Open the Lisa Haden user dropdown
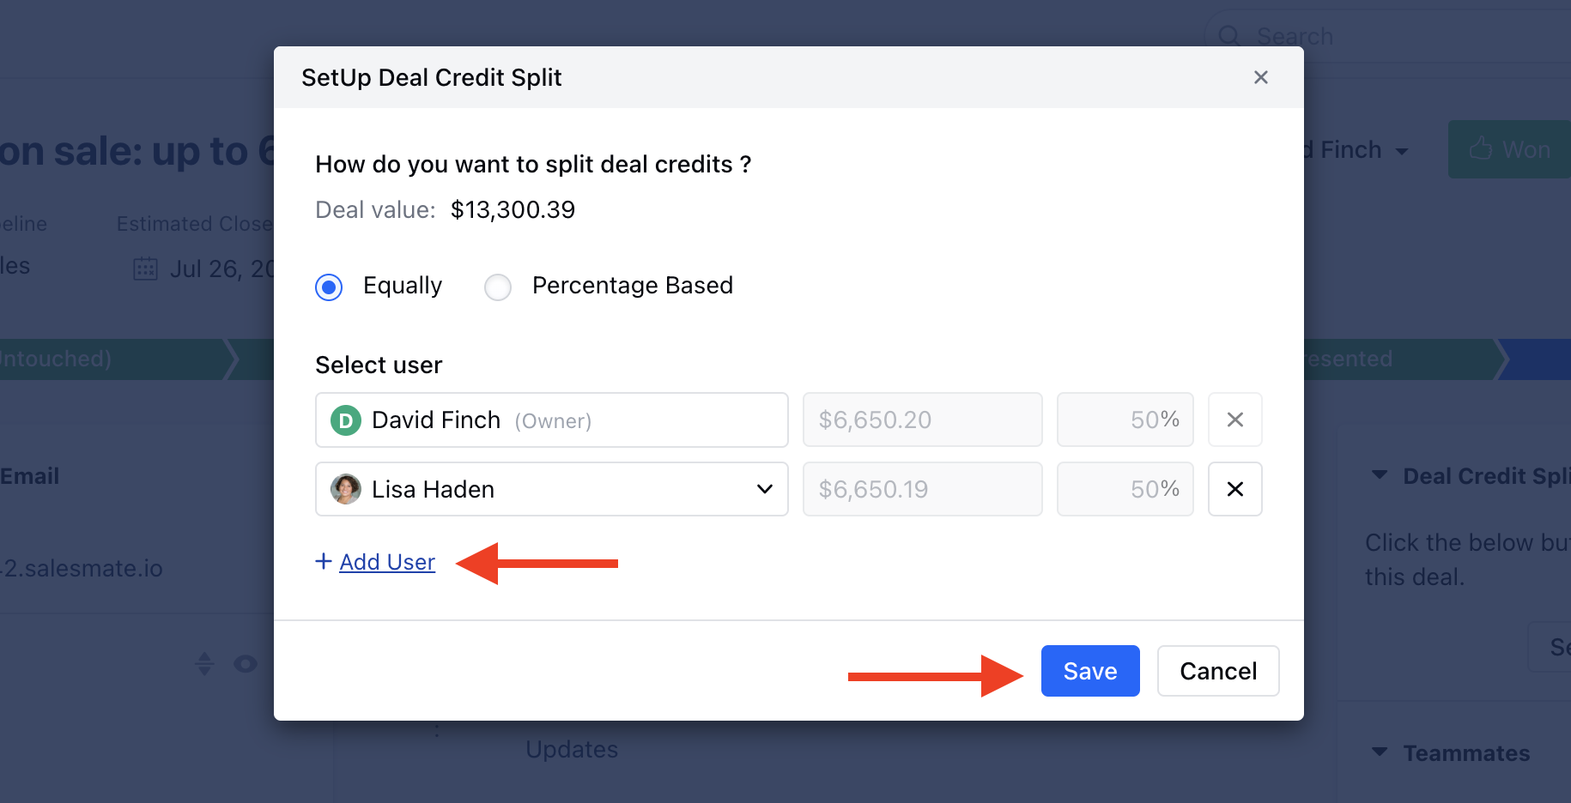The image size is (1571, 803). [x=764, y=489]
